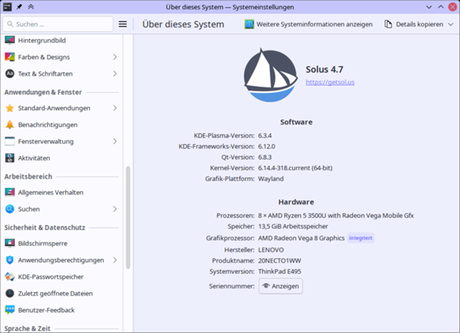460x333 pixels.
Task: Expand the Suchen chevron in sidebar
Action: [115, 209]
